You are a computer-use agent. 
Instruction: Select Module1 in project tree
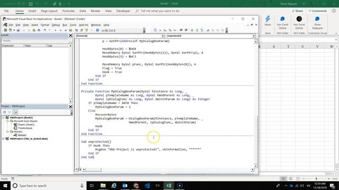[22, 135]
